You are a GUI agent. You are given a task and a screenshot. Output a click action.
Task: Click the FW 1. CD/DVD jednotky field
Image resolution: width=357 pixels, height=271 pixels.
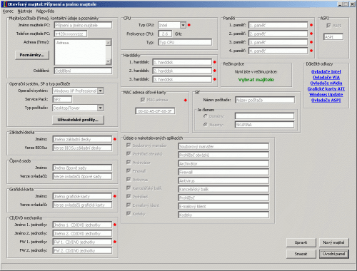[82, 242]
